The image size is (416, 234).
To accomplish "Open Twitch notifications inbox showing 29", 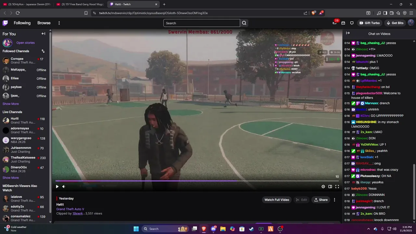I will [335, 23].
